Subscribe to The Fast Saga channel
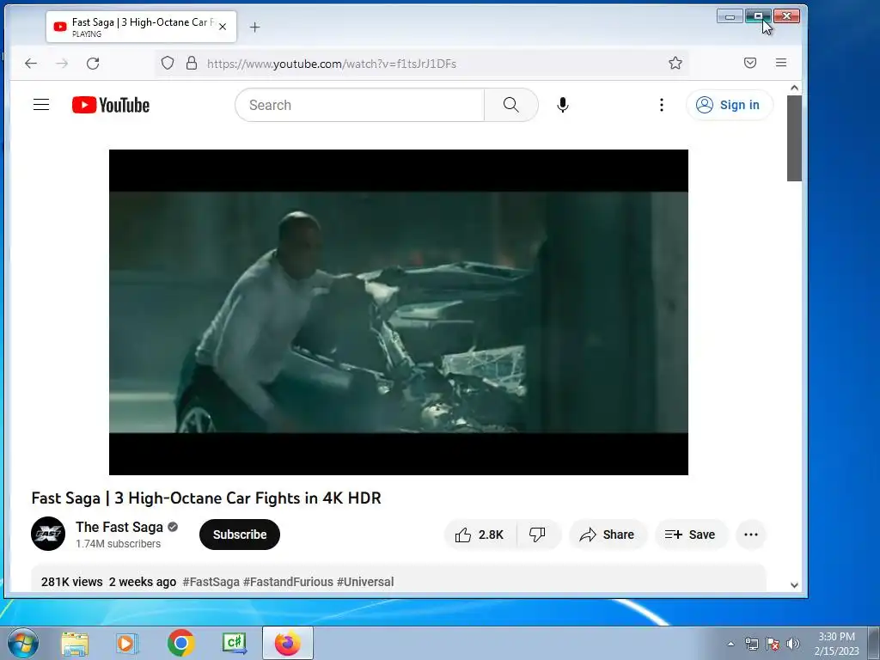This screenshot has width=880, height=660. [240, 535]
